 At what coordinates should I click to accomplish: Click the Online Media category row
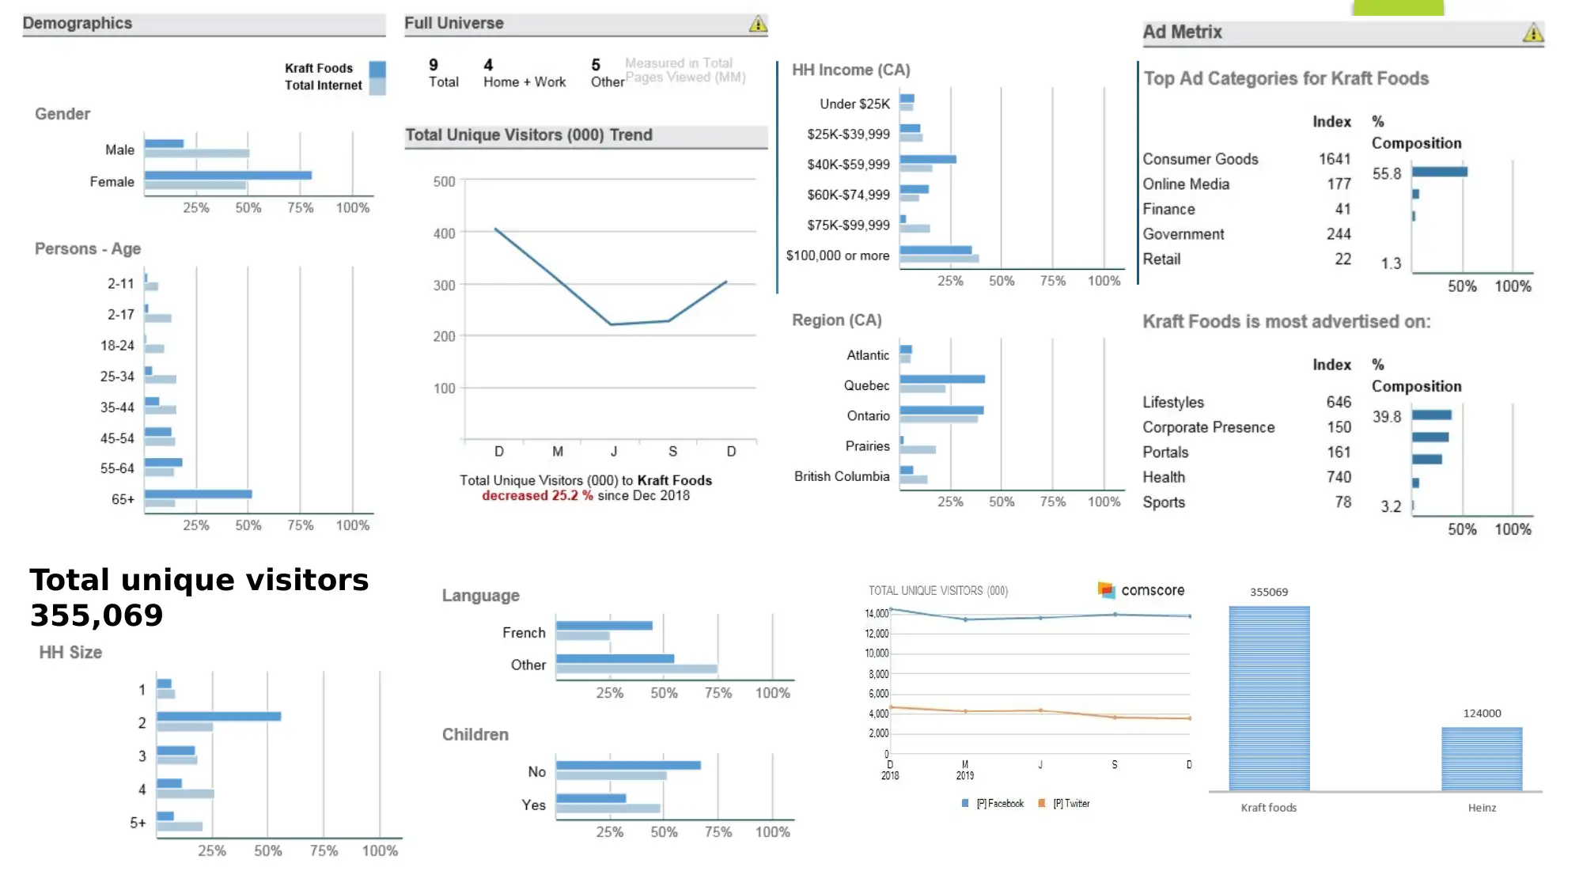coord(1247,184)
